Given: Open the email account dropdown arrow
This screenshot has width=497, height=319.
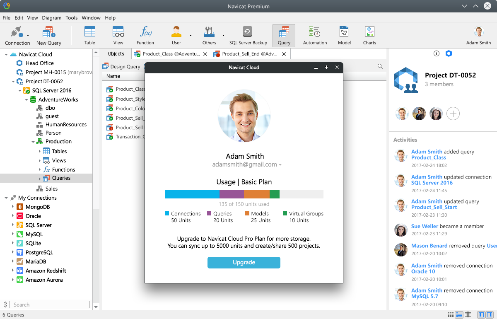Looking at the screenshot, I should (280, 165).
